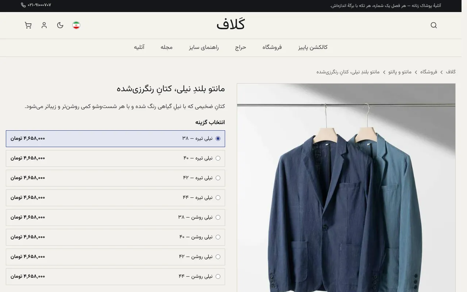Click the product title مانتو بلندِ نیلی
467x292 pixels.
[x=171, y=89]
